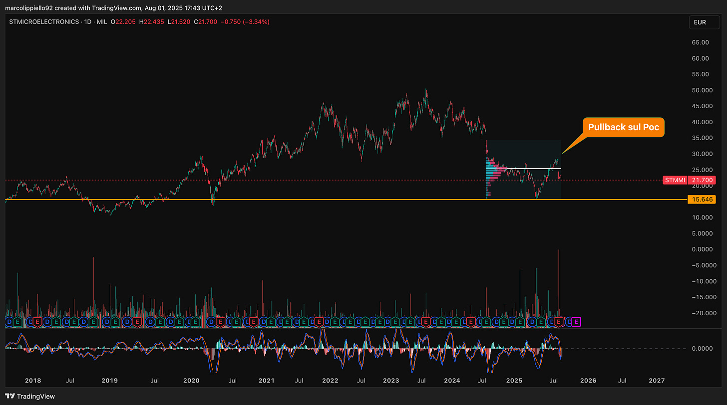Click the 2026 label on time axis

click(x=588, y=380)
